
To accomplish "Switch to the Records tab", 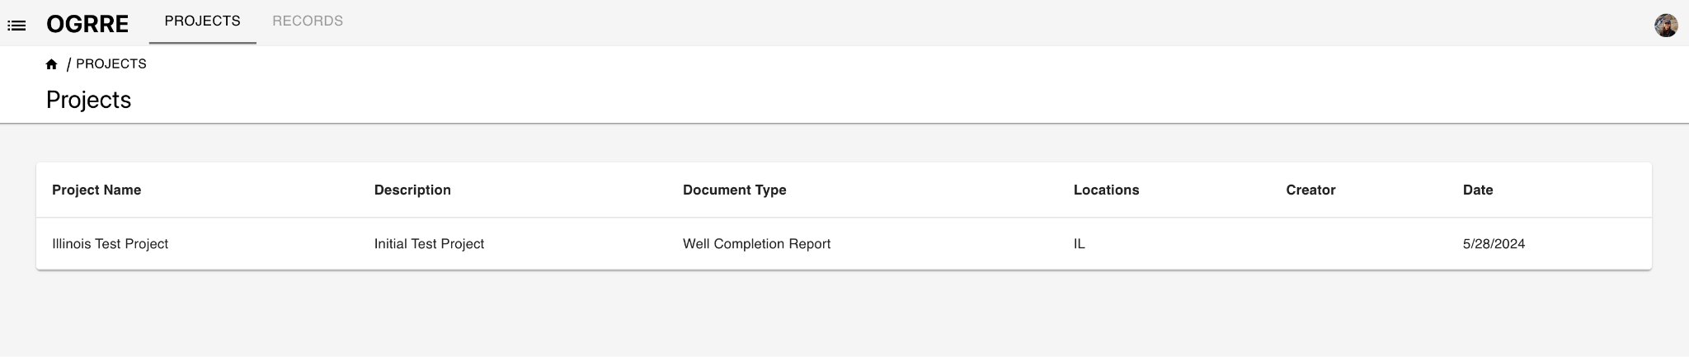I will point(308,21).
